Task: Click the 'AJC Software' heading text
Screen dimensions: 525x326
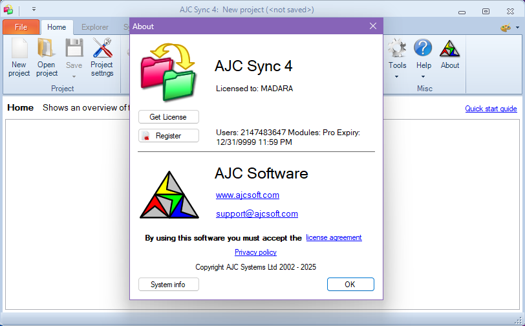Action: pyautogui.click(x=261, y=173)
